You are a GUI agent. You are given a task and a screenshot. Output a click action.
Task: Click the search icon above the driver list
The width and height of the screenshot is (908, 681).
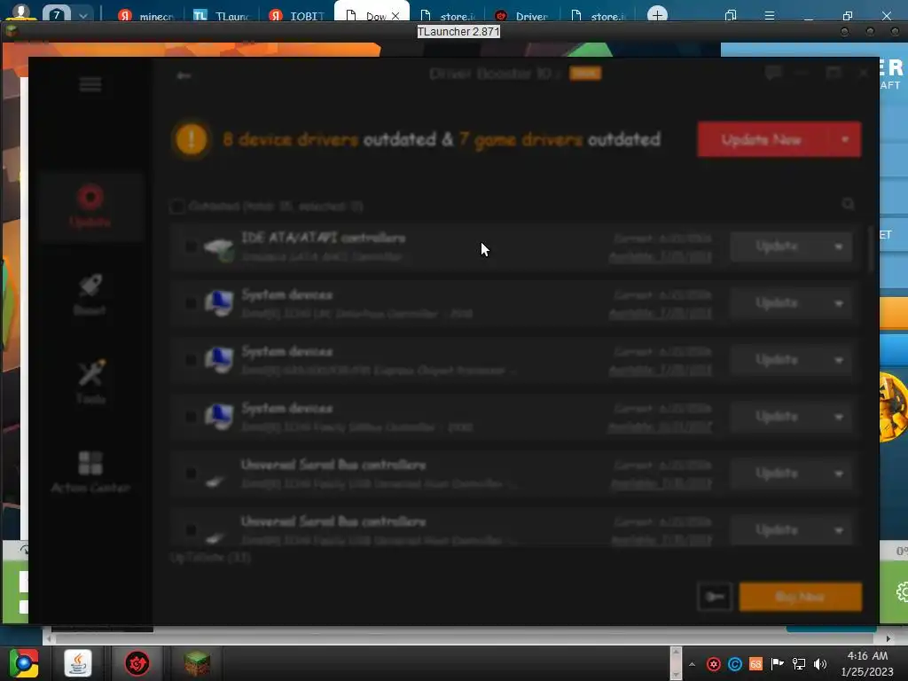849,204
